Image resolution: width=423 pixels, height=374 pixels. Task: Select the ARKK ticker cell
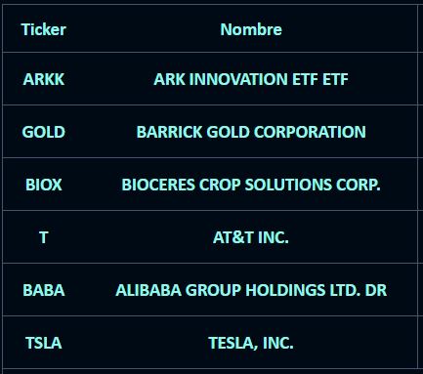coord(44,79)
